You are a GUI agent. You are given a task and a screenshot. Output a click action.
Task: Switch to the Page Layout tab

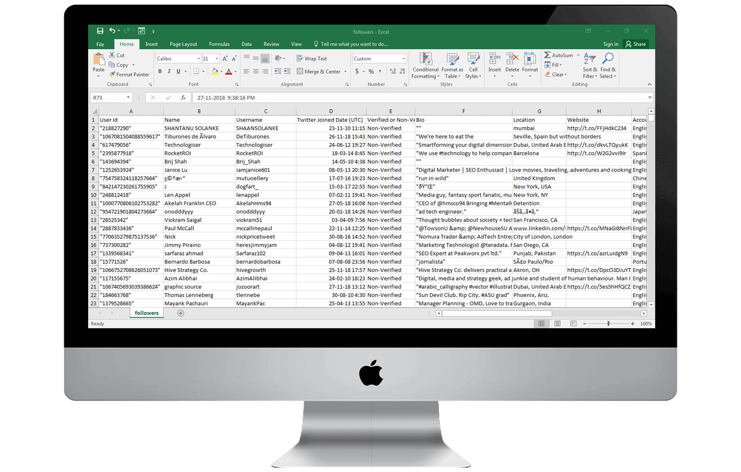coord(183,45)
